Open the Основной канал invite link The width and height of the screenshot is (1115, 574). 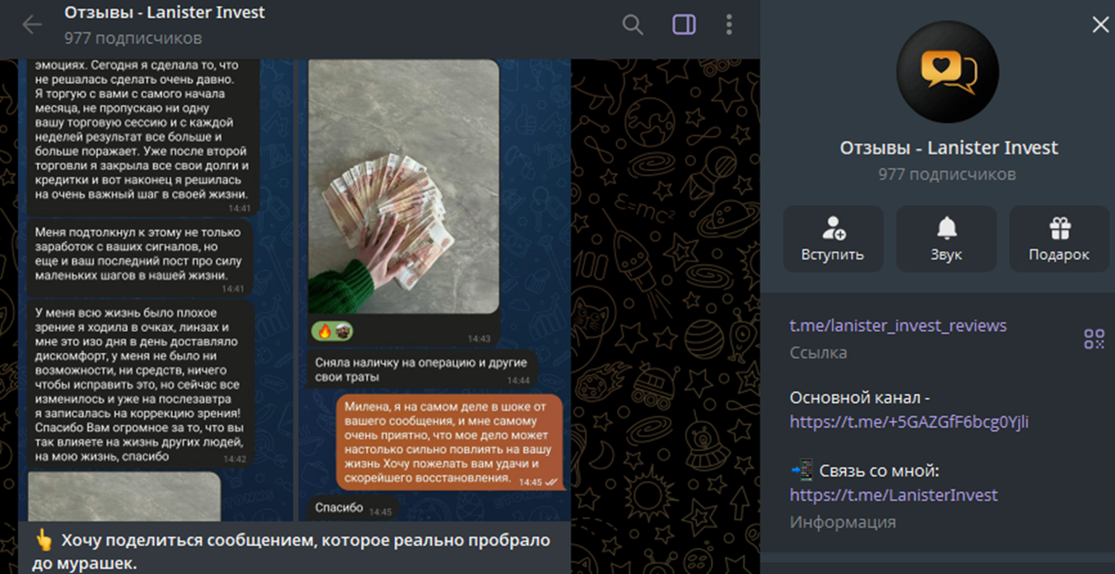(908, 422)
